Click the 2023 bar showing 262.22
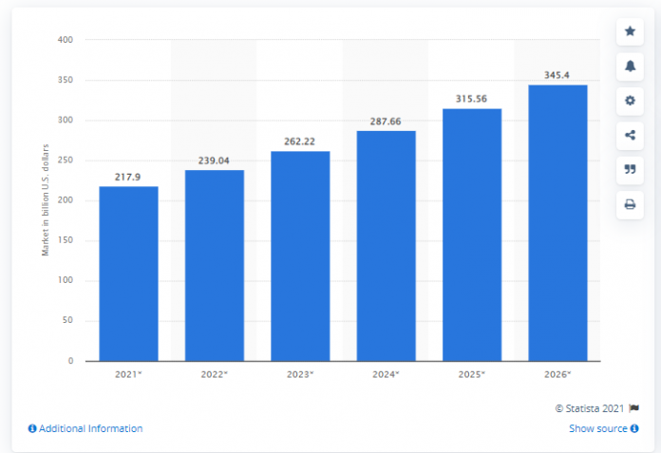Image resolution: width=661 pixels, height=453 pixels. tap(300, 255)
